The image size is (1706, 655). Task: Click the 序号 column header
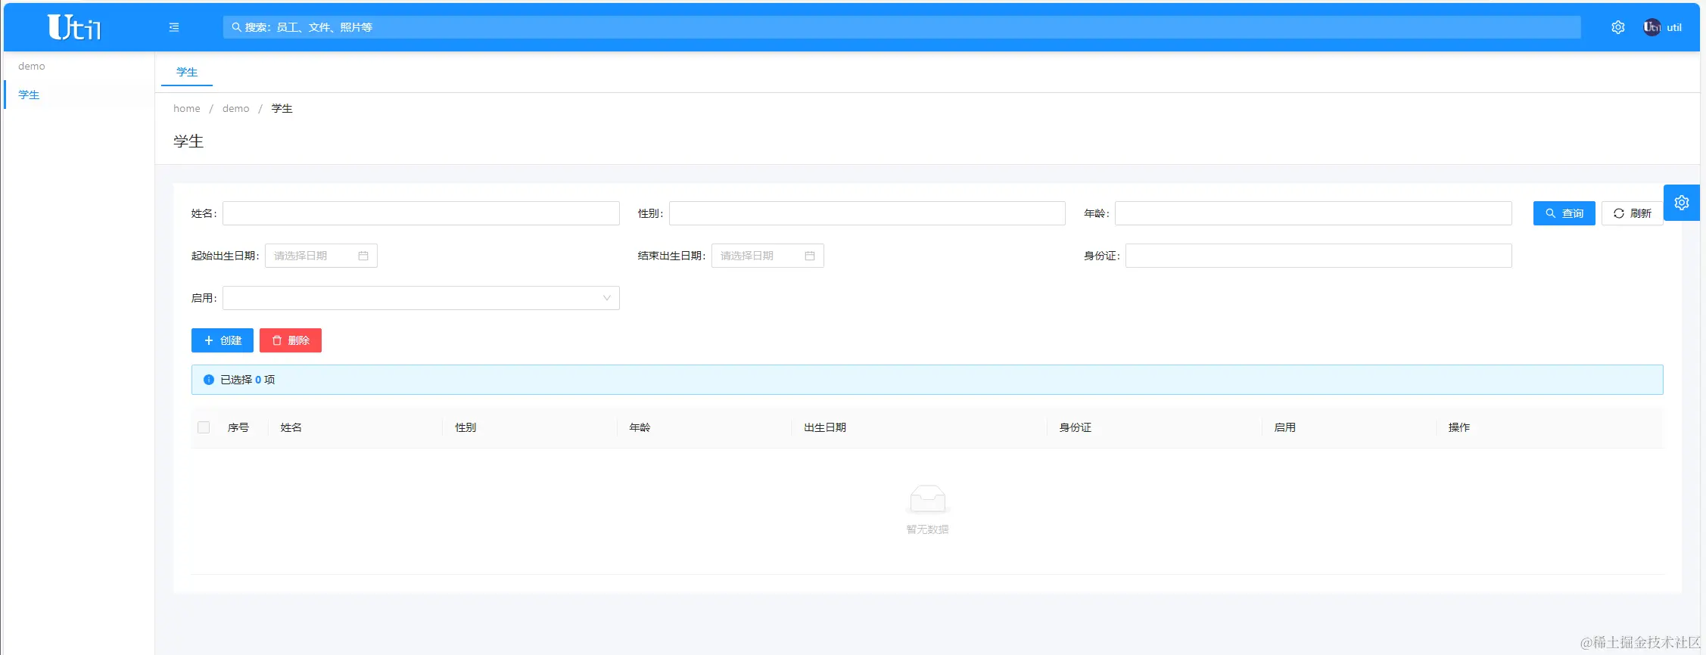(x=238, y=427)
